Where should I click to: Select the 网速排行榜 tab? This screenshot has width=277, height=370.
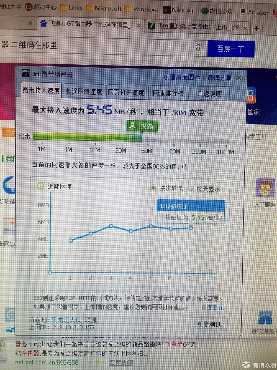pyautogui.click(x=168, y=93)
